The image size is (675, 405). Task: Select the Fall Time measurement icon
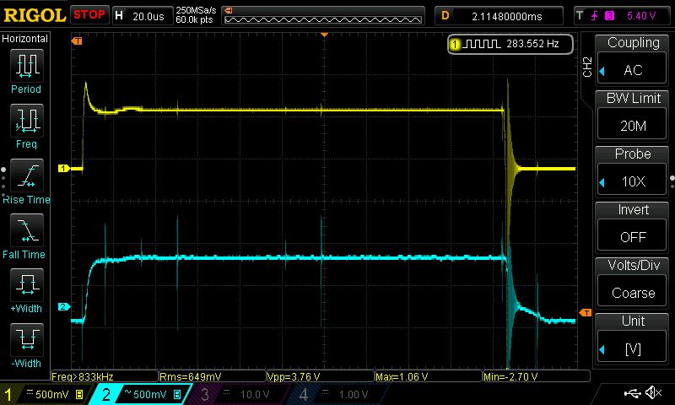click(26, 230)
